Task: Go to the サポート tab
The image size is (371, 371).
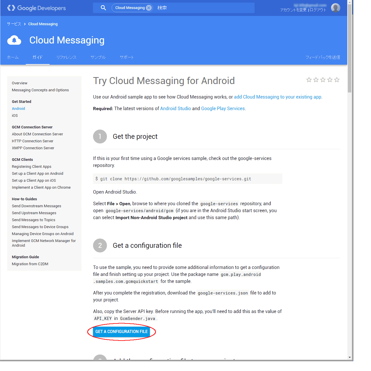Action: tap(127, 57)
